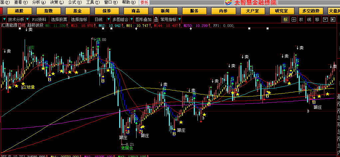Click the 立桩量 label on the chart
The image size is (340, 157).
point(29,87)
